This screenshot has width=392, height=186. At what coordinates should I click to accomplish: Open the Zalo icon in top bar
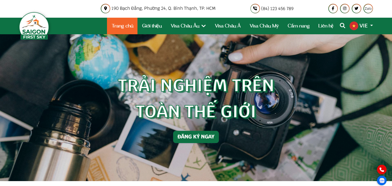(368, 8)
